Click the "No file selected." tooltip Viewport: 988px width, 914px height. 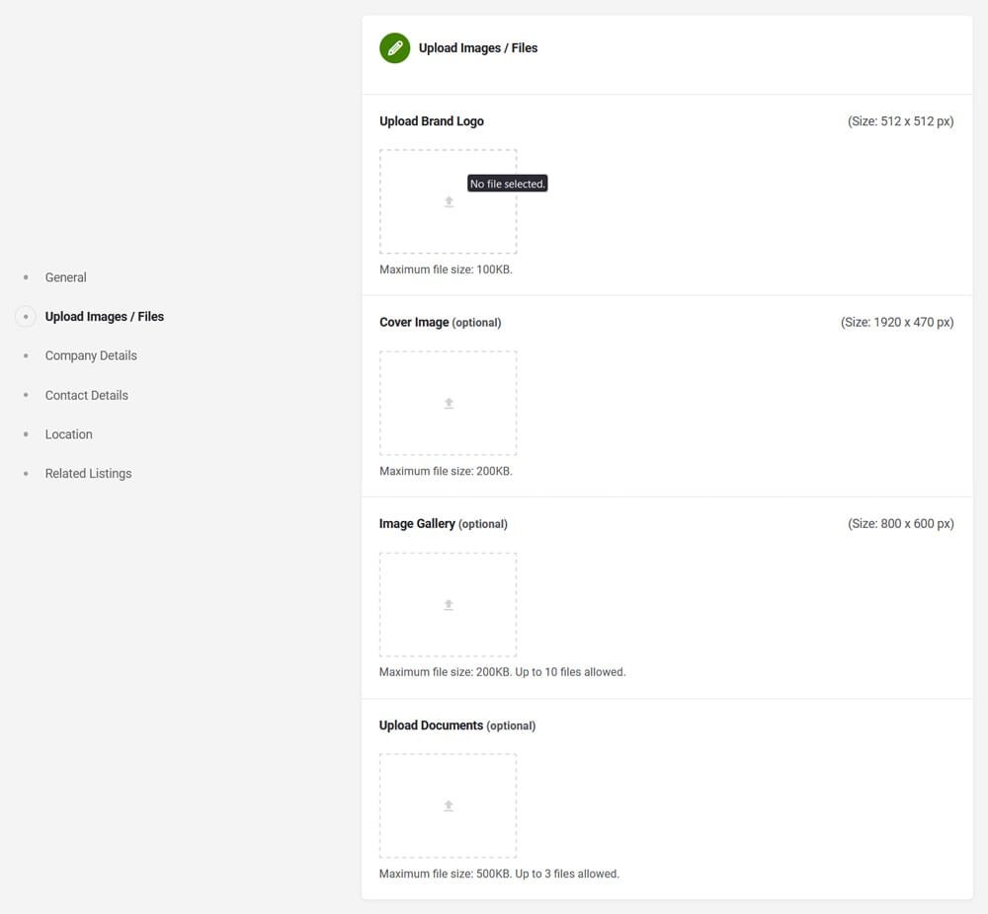[508, 184]
